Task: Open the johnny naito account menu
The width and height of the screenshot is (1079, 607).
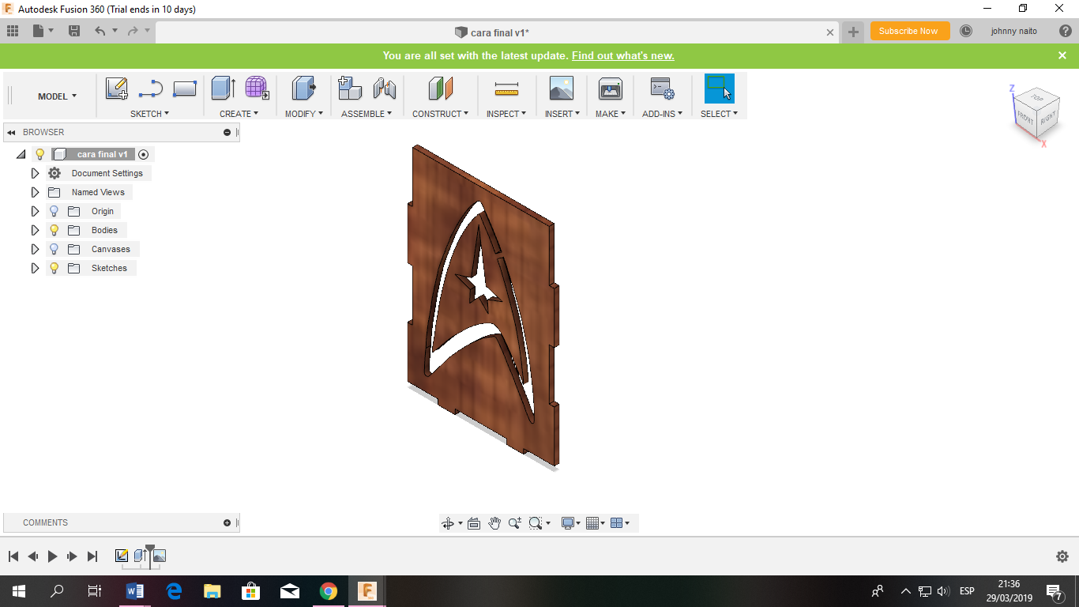Action: 1014,31
